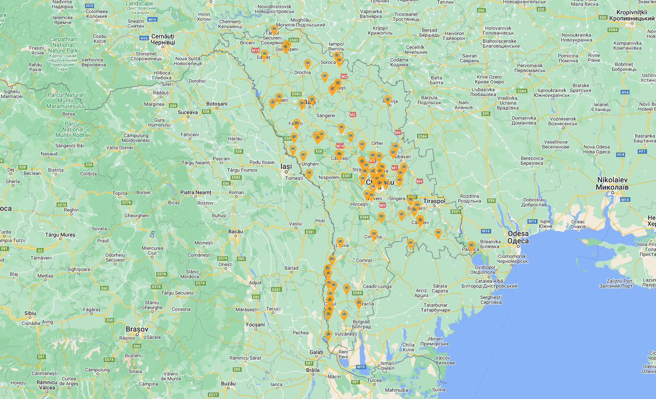Click the orange marker at Edineț
656x399 pixels.
coord(264,54)
